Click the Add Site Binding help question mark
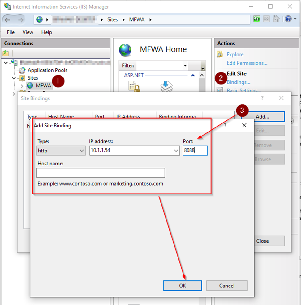 pyautogui.click(x=225, y=125)
